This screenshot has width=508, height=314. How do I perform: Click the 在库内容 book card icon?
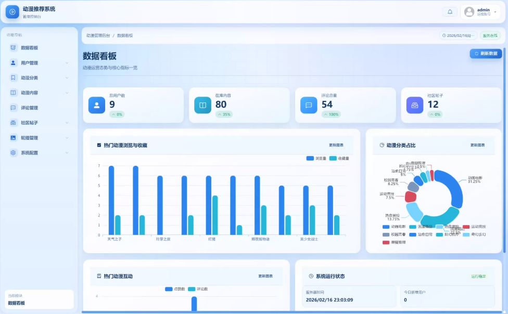point(202,105)
